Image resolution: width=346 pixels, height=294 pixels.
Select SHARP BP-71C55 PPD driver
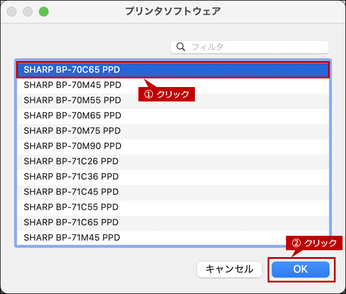[72, 207]
